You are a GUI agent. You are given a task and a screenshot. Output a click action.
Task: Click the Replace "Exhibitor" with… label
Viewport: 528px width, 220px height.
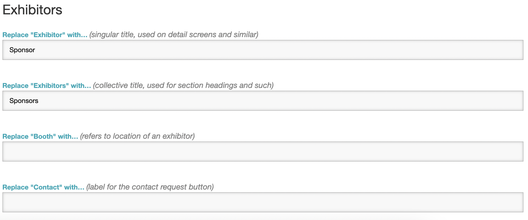[45, 35]
